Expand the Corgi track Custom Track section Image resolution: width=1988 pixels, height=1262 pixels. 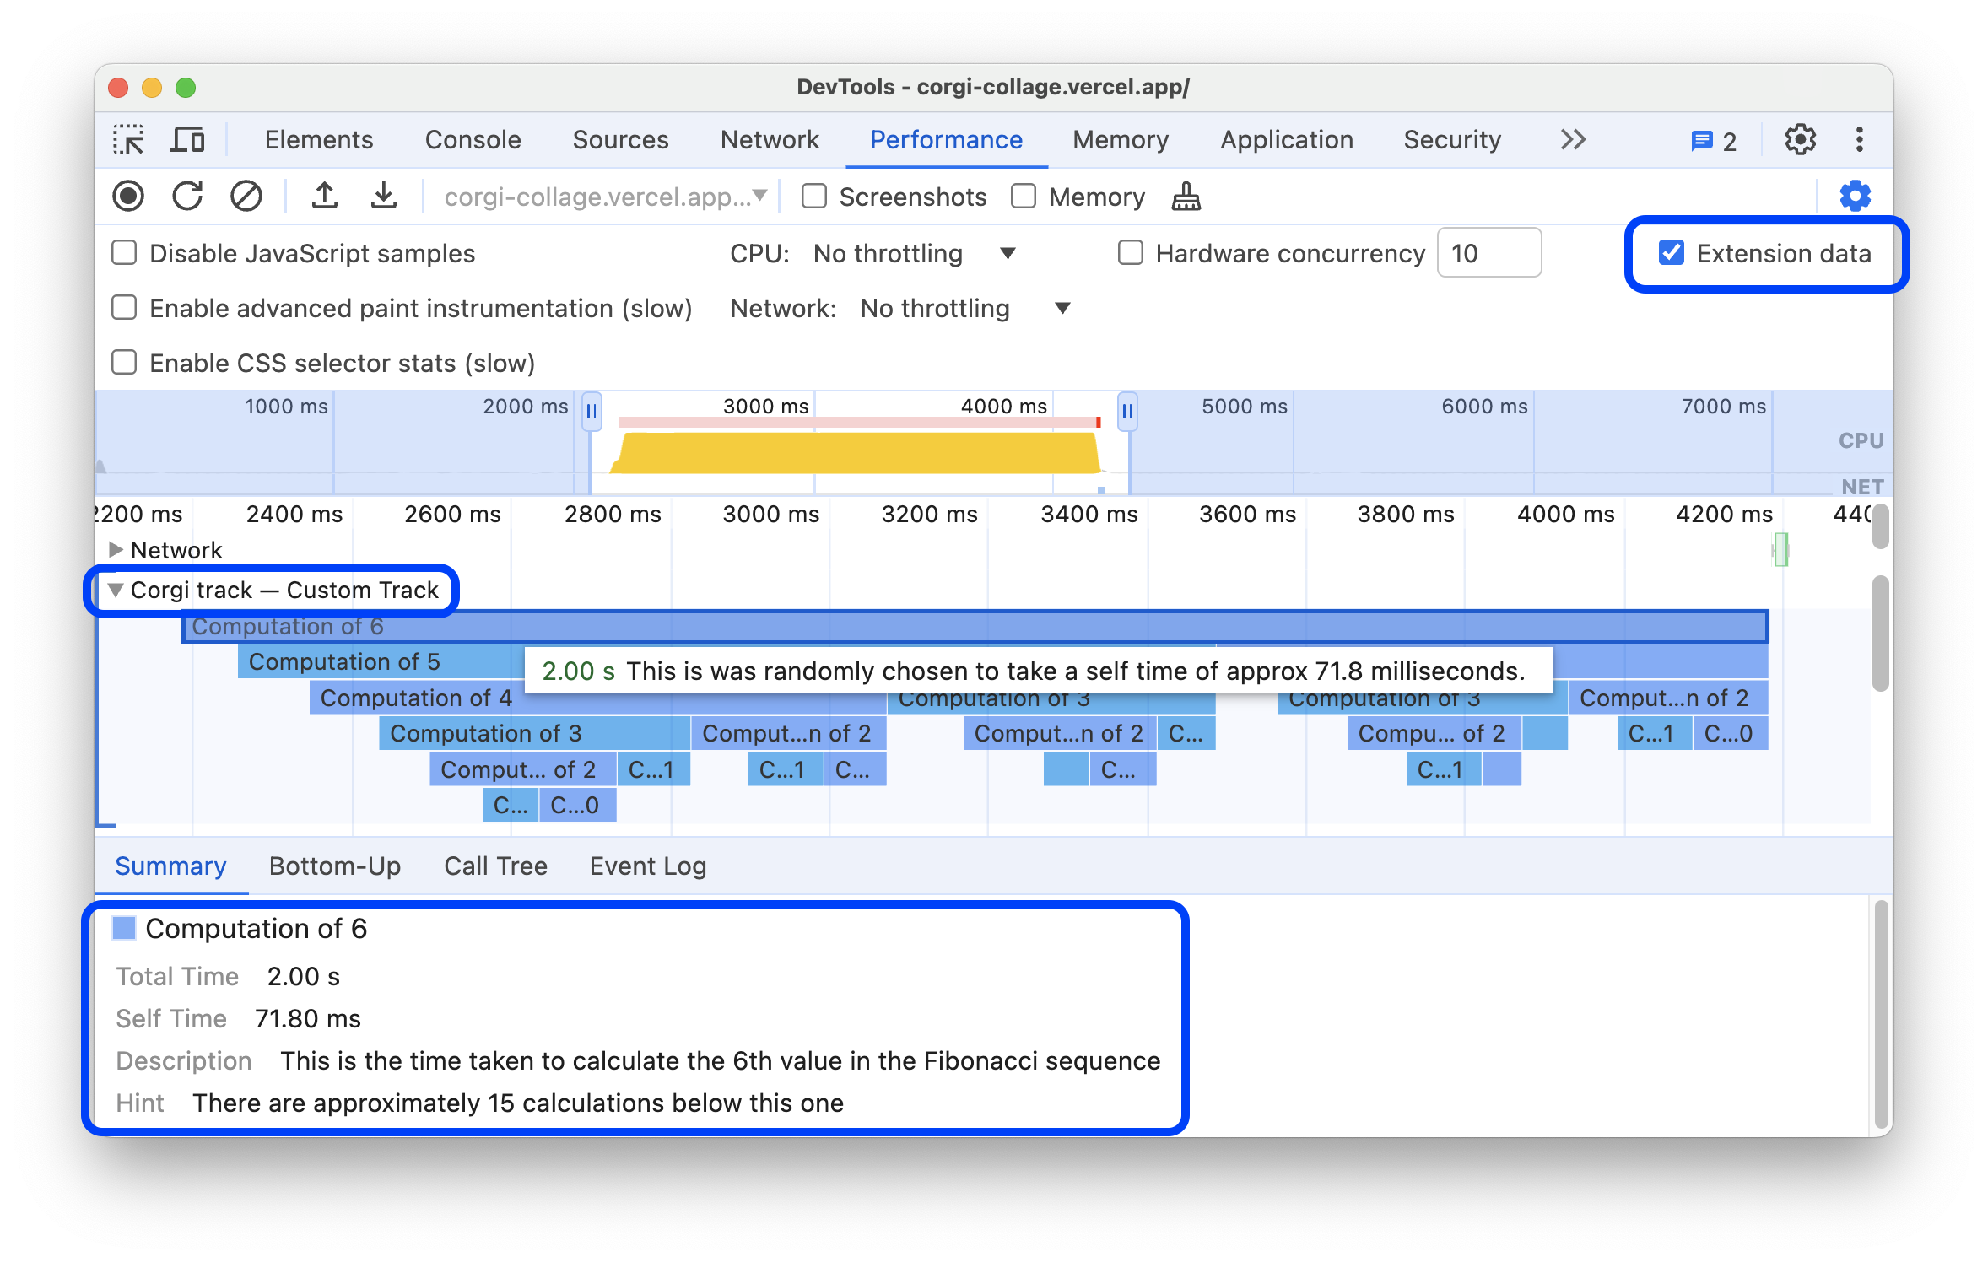pyautogui.click(x=116, y=590)
